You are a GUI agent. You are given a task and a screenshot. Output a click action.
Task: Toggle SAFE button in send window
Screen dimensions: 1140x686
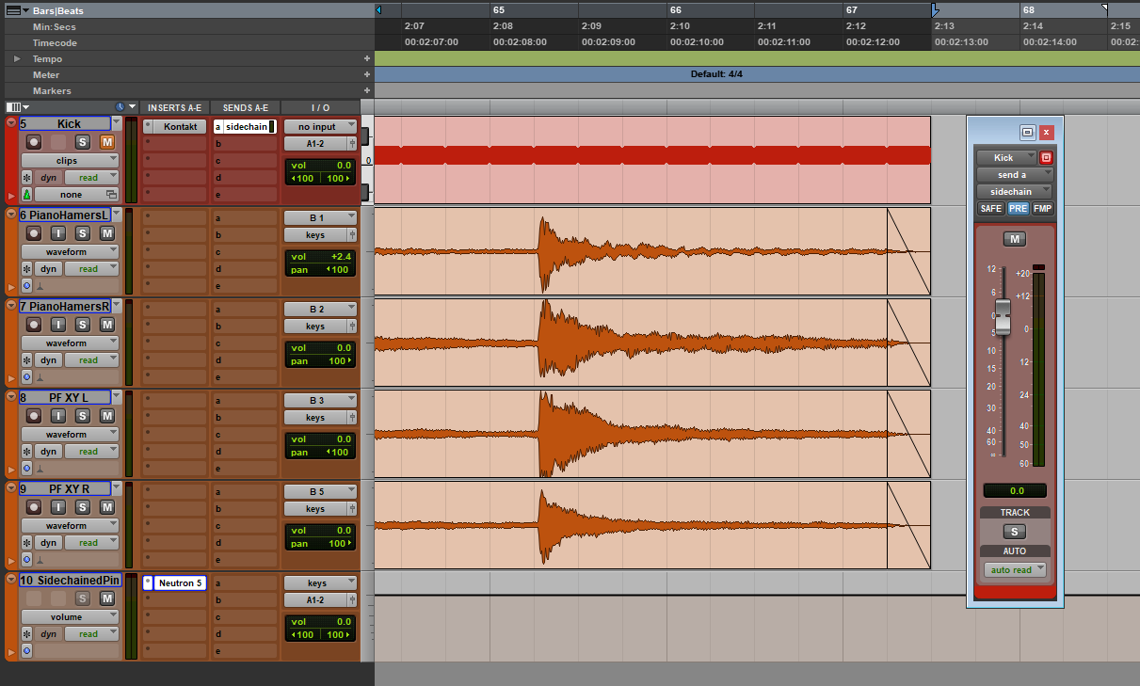point(991,209)
